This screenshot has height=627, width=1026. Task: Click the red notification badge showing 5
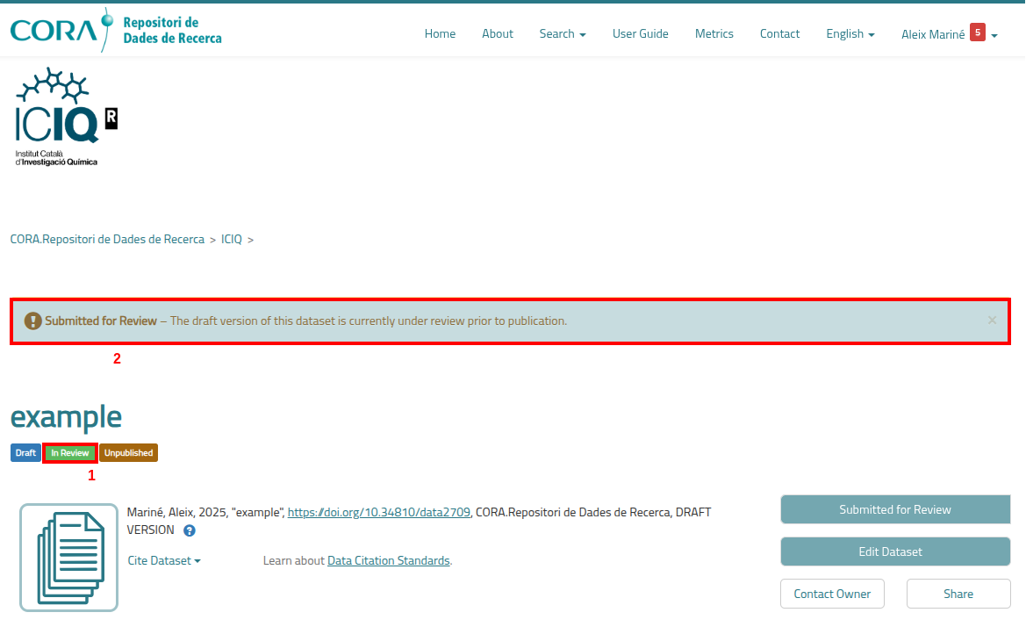[977, 32]
